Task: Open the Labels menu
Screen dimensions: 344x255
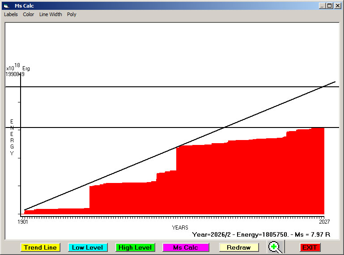Action: point(11,14)
